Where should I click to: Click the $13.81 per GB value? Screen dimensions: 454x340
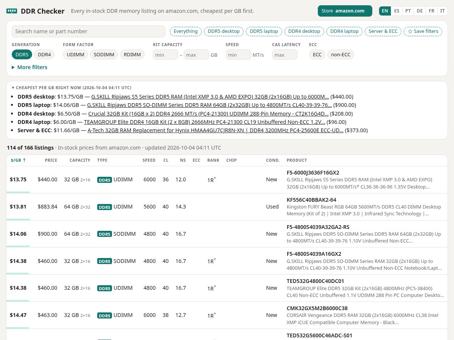pos(18,207)
